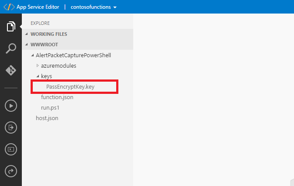Screen dimensions: 294x186
Task: Open the function.json file
Action: pos(57,97)
